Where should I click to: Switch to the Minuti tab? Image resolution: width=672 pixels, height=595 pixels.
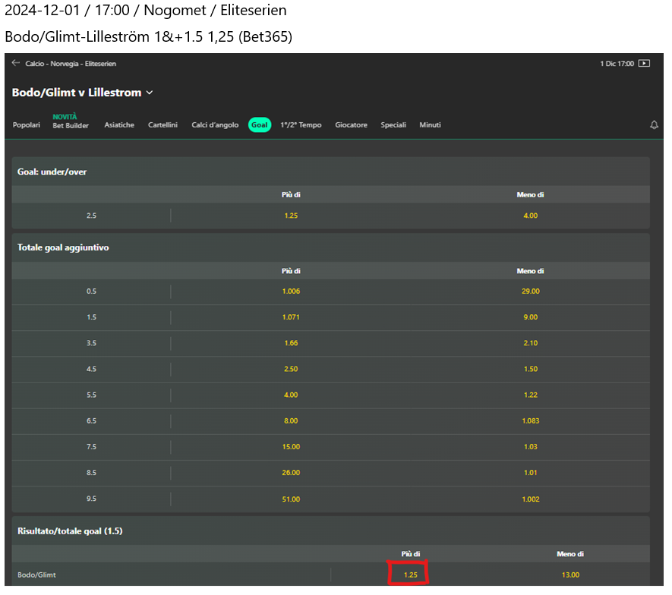[x=430, y=125]
